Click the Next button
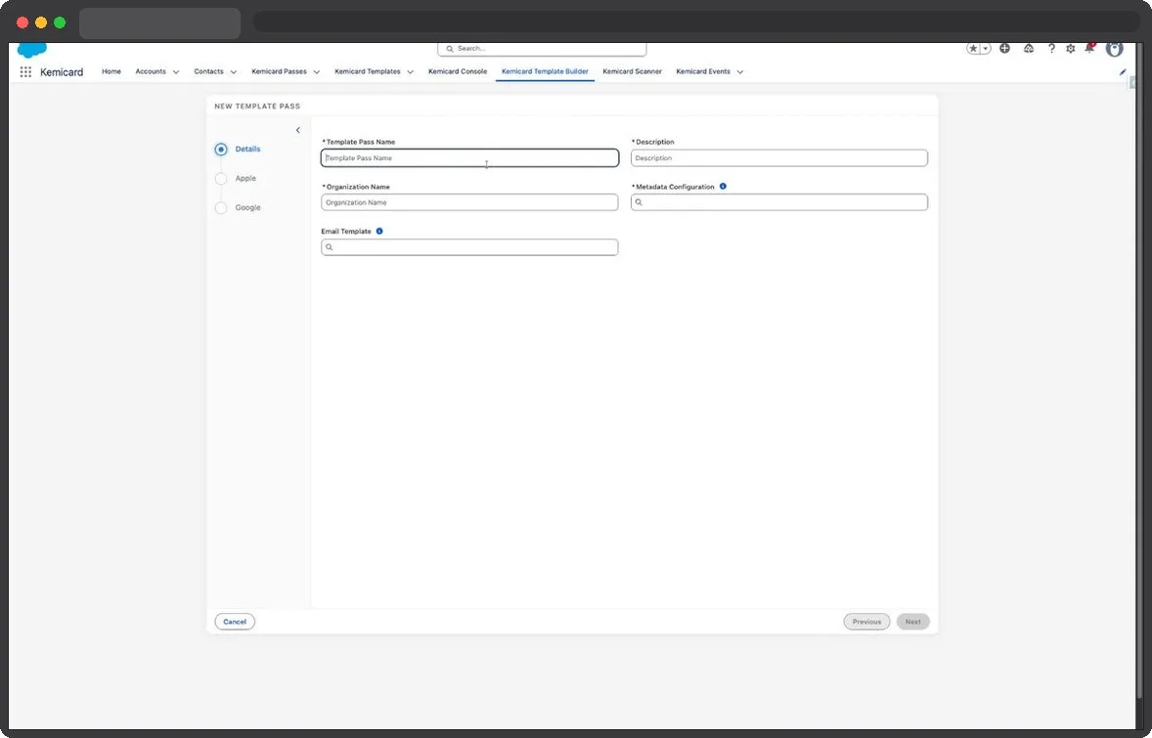The height and width of the screenshot is (738, 1152). (913, 622)
